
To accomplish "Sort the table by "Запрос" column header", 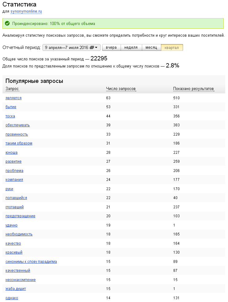I will point(12,89).
